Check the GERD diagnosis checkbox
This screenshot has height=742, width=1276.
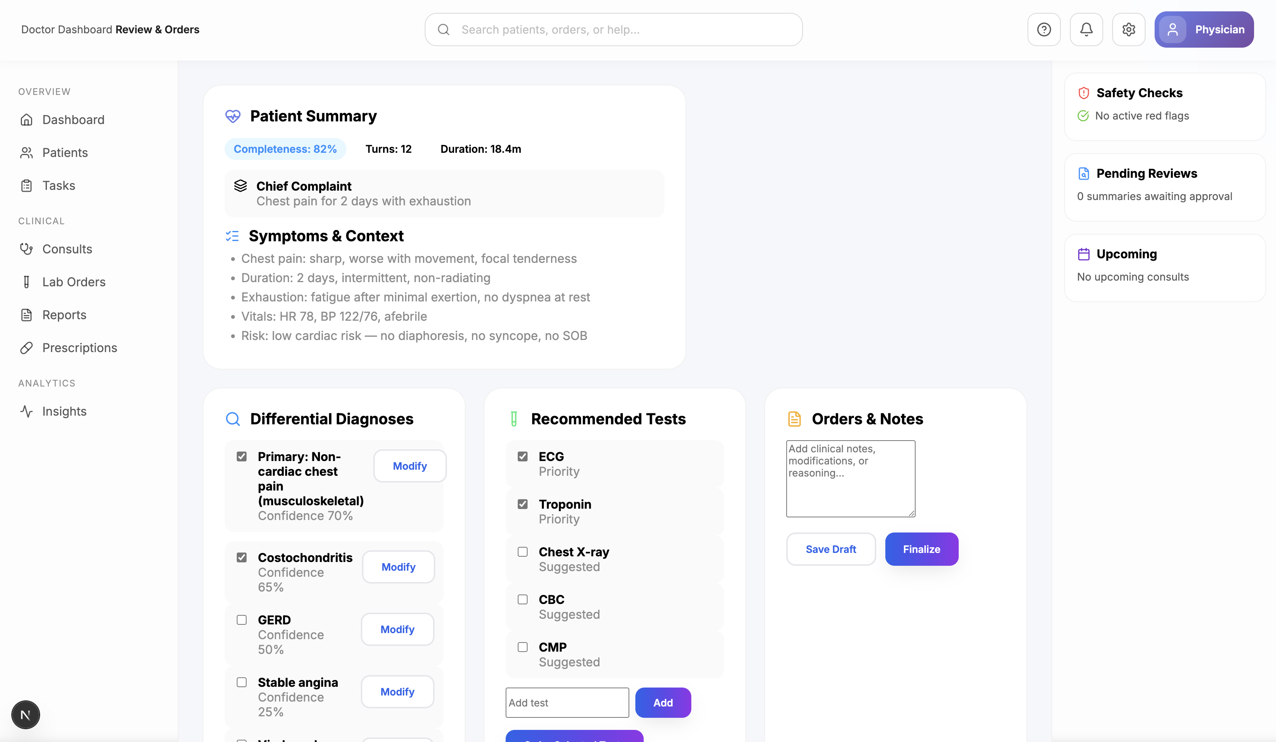pyautogui.click(x=242, y=620)
